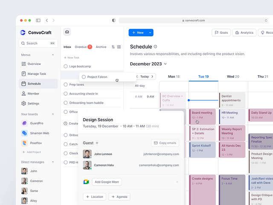Toggle the browser sidebar icon
This screenshot has width=273, height=205.
tap(38, 20)
